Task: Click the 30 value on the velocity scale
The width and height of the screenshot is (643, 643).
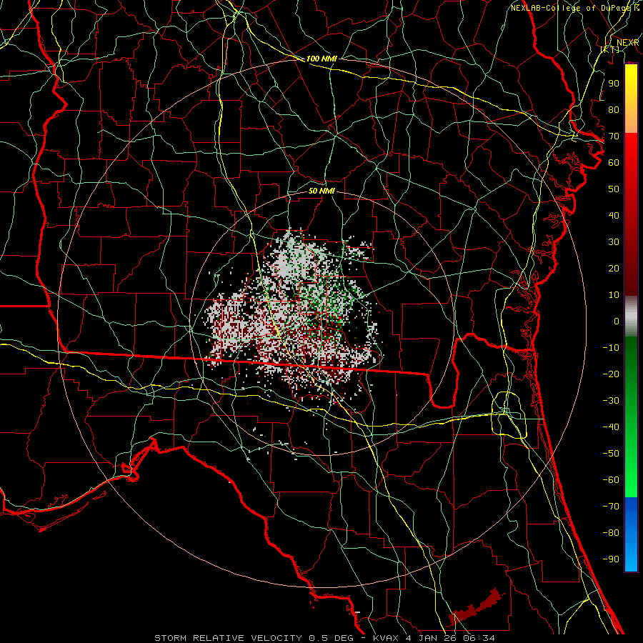Action: [614, 242]
